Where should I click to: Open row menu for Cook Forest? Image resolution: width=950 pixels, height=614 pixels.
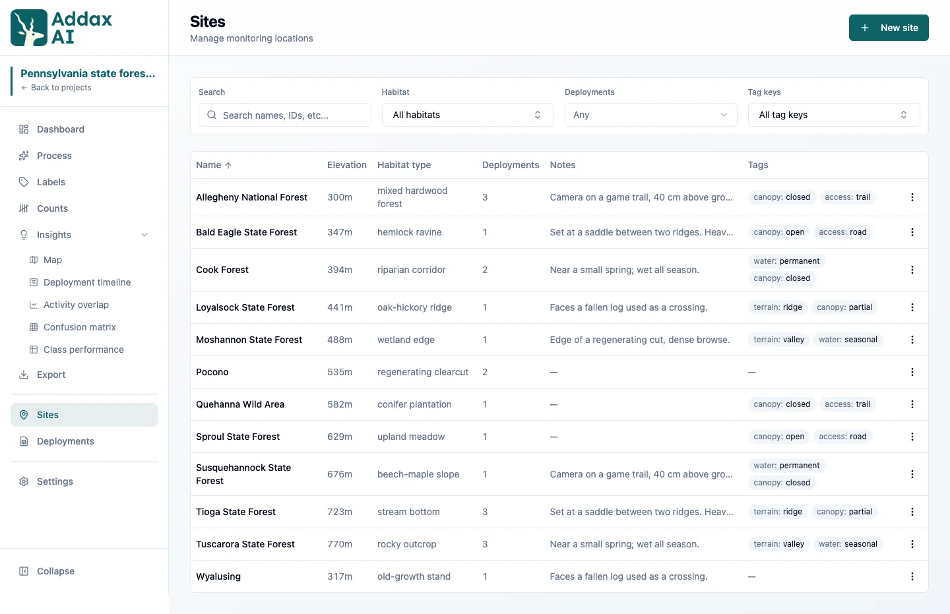coord(912,270)
